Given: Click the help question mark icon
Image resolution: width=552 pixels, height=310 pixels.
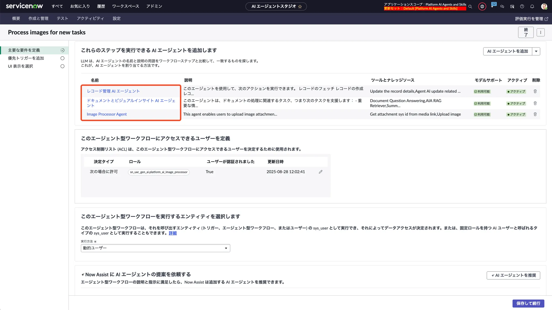Looking at the screenshot, I should point(522,6).
